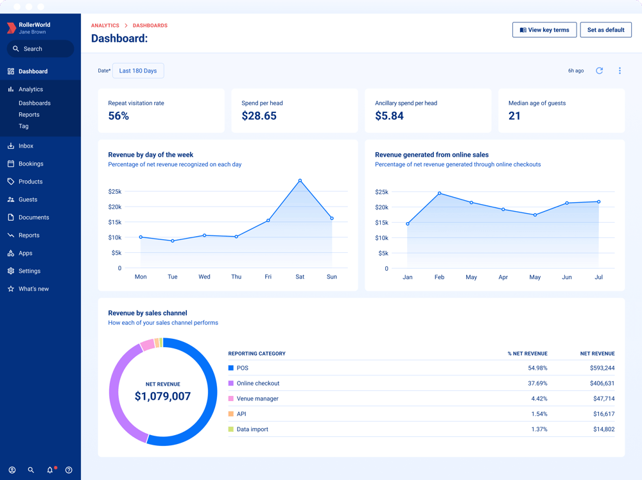This screenshot has width=642, height=480.
Task: Refresh the dashboard data
Action: (x=600, y=71)
